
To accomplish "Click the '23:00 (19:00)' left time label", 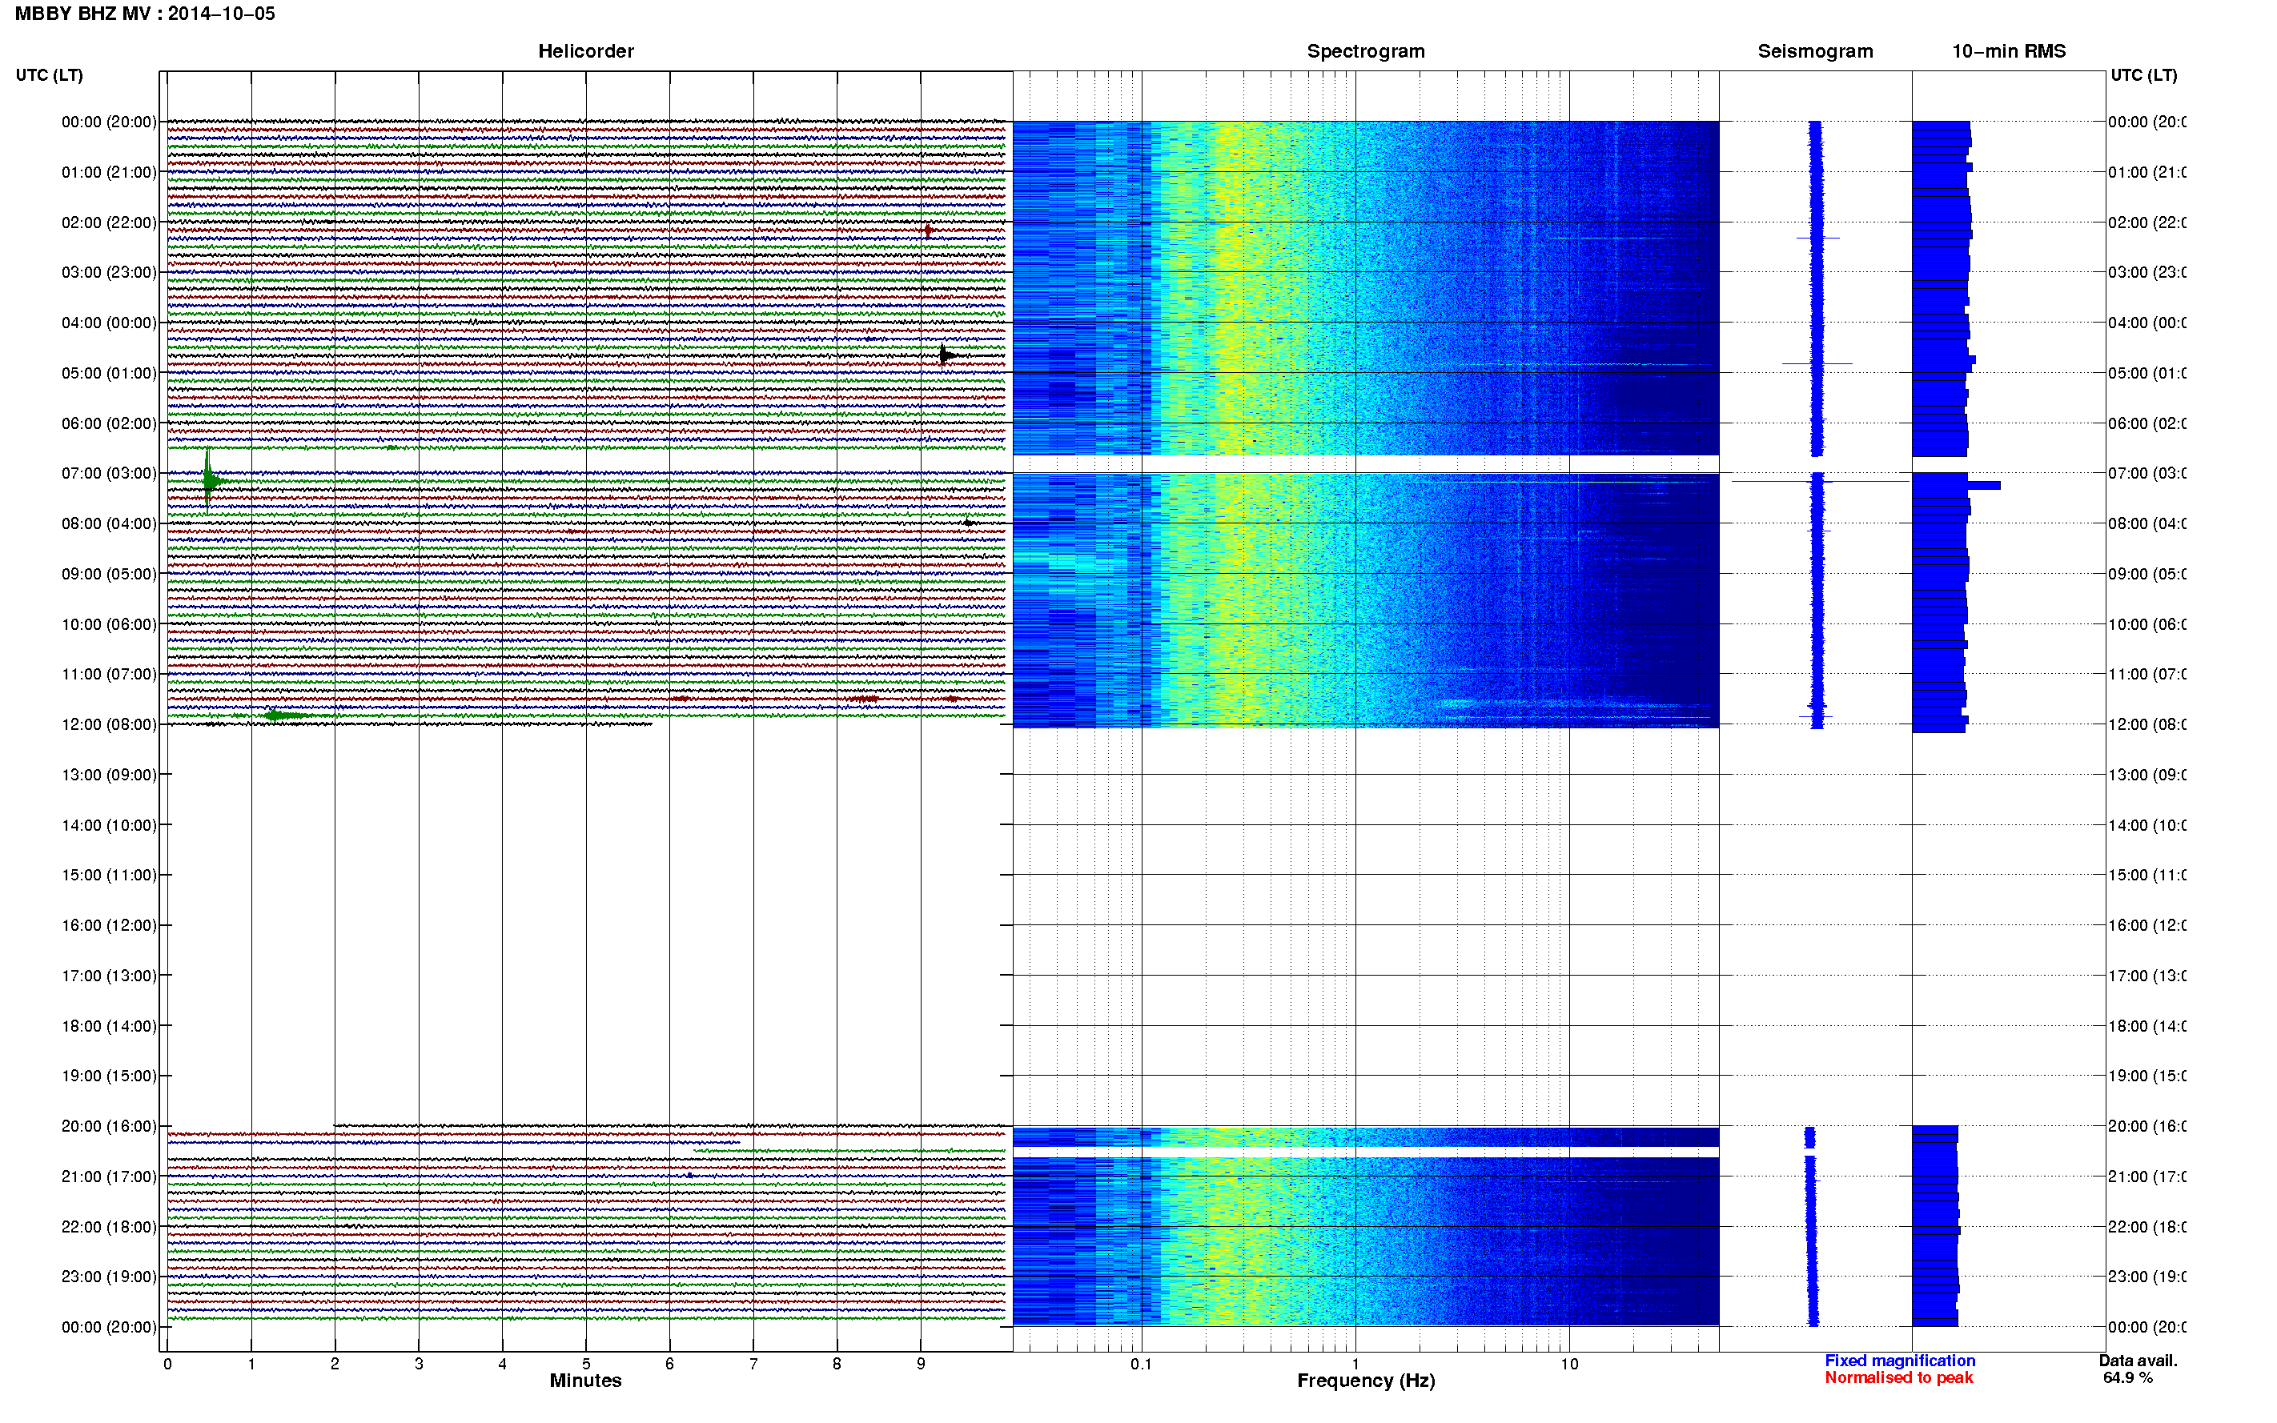I will 109,1277.
